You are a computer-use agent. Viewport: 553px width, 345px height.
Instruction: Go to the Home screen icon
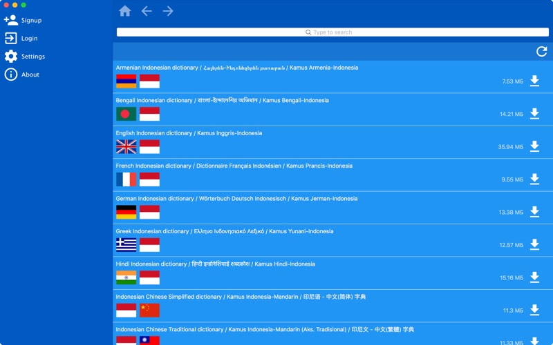pyautogui.click(x=125, y=11)
